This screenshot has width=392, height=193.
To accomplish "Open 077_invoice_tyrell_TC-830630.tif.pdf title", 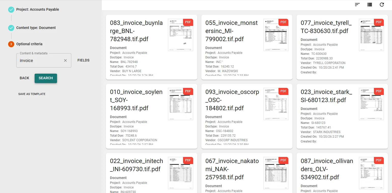I will 326,27.
